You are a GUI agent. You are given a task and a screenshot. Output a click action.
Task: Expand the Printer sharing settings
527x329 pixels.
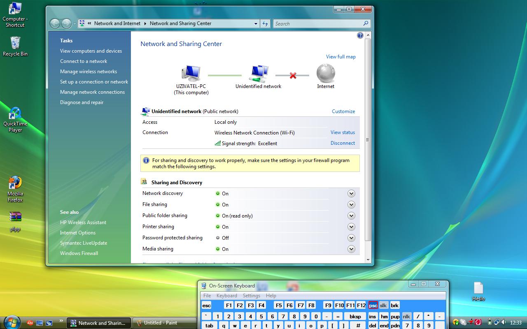click(351, 227)
